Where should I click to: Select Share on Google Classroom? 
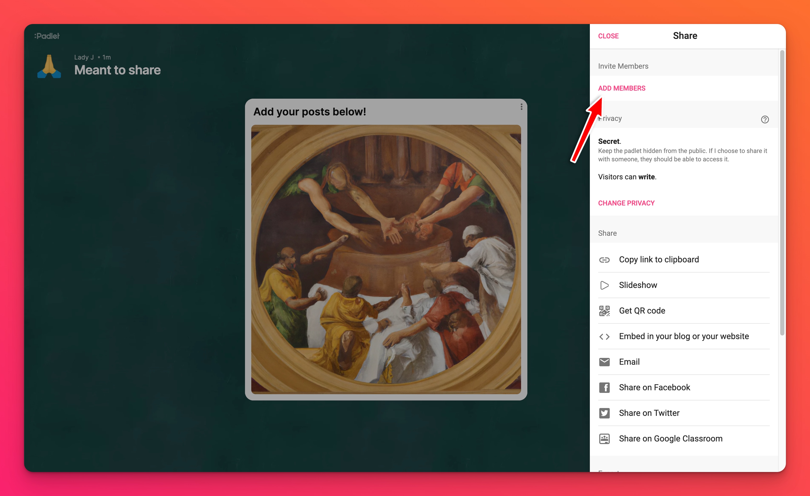click(684, 439)
